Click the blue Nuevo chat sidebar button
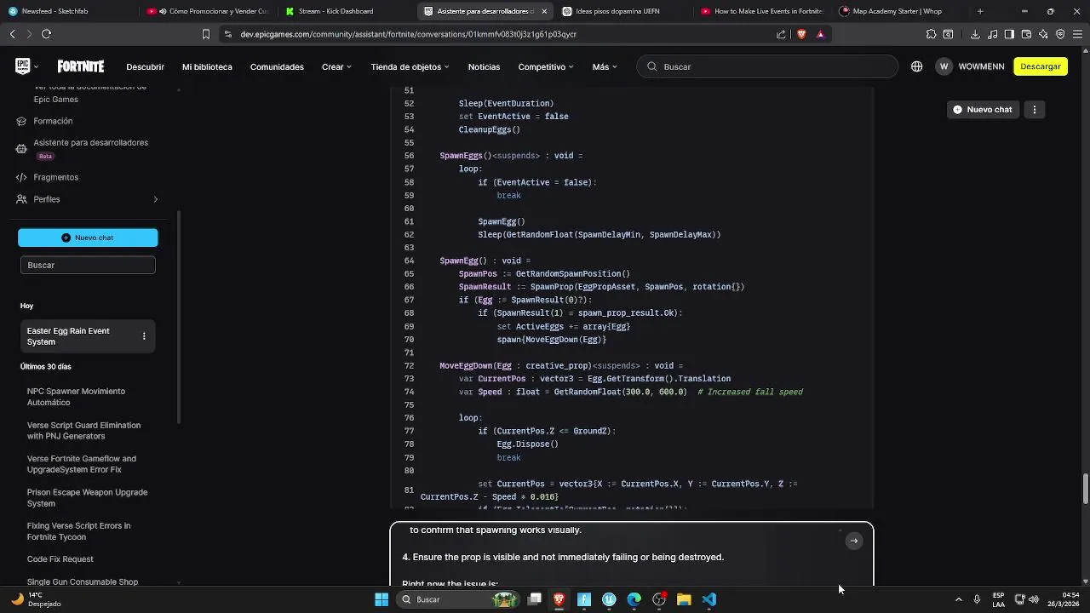This screenshot has height=613, width=1090. pyautogui.click(x=88, y=238)
